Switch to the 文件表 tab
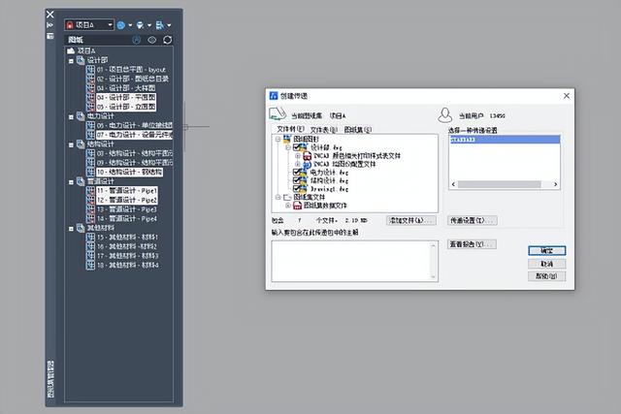The width and height of the screenshot is (621, 414). click(322, 128)
